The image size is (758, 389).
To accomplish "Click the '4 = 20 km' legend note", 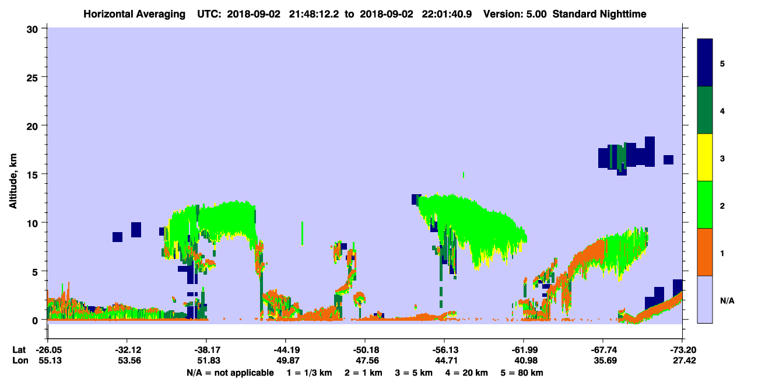I will point(468,373).
